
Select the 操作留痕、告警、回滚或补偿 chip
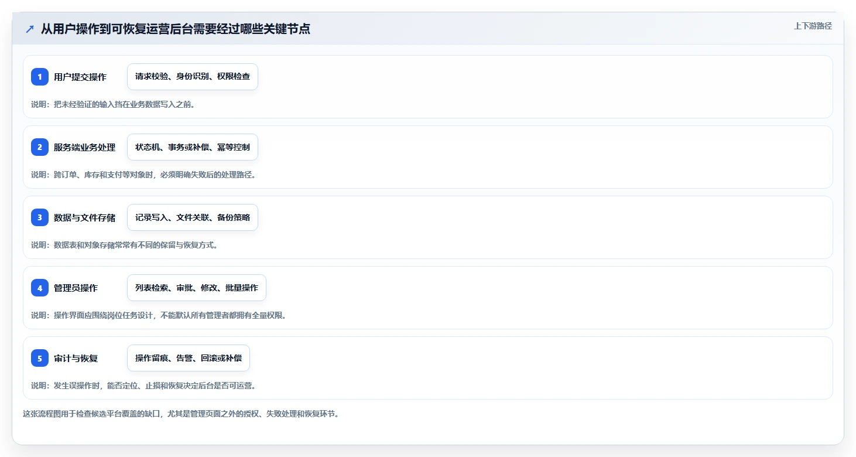click(x=189, y=358)
